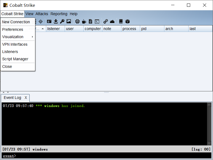The height and width of the screenshot is (160, 213).
Task: Sort table by arch column
Action: point(176,29)
